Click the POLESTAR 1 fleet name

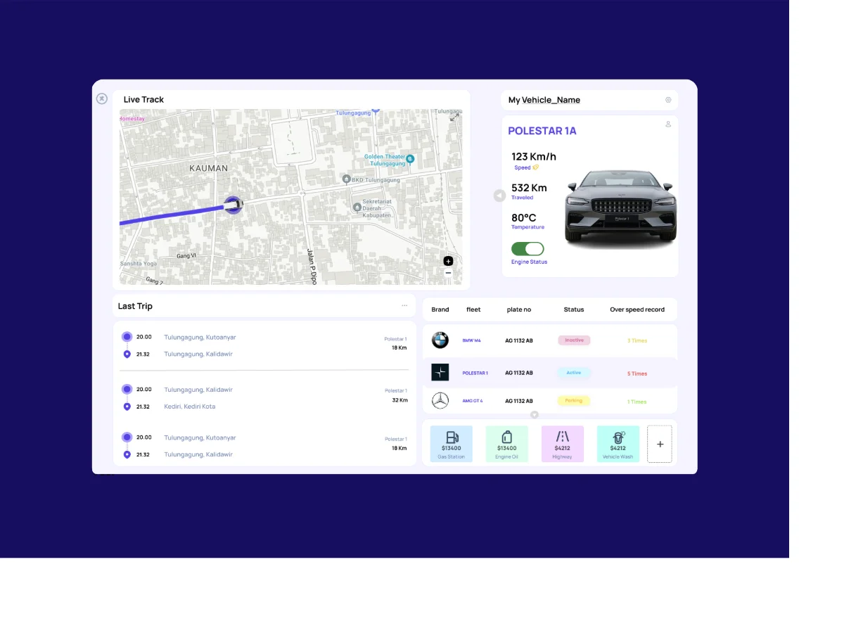click(x=475, y=373)
